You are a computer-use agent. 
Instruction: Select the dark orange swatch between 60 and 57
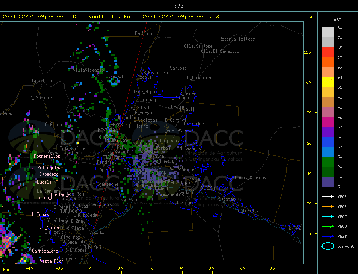(x=328, y=62)
